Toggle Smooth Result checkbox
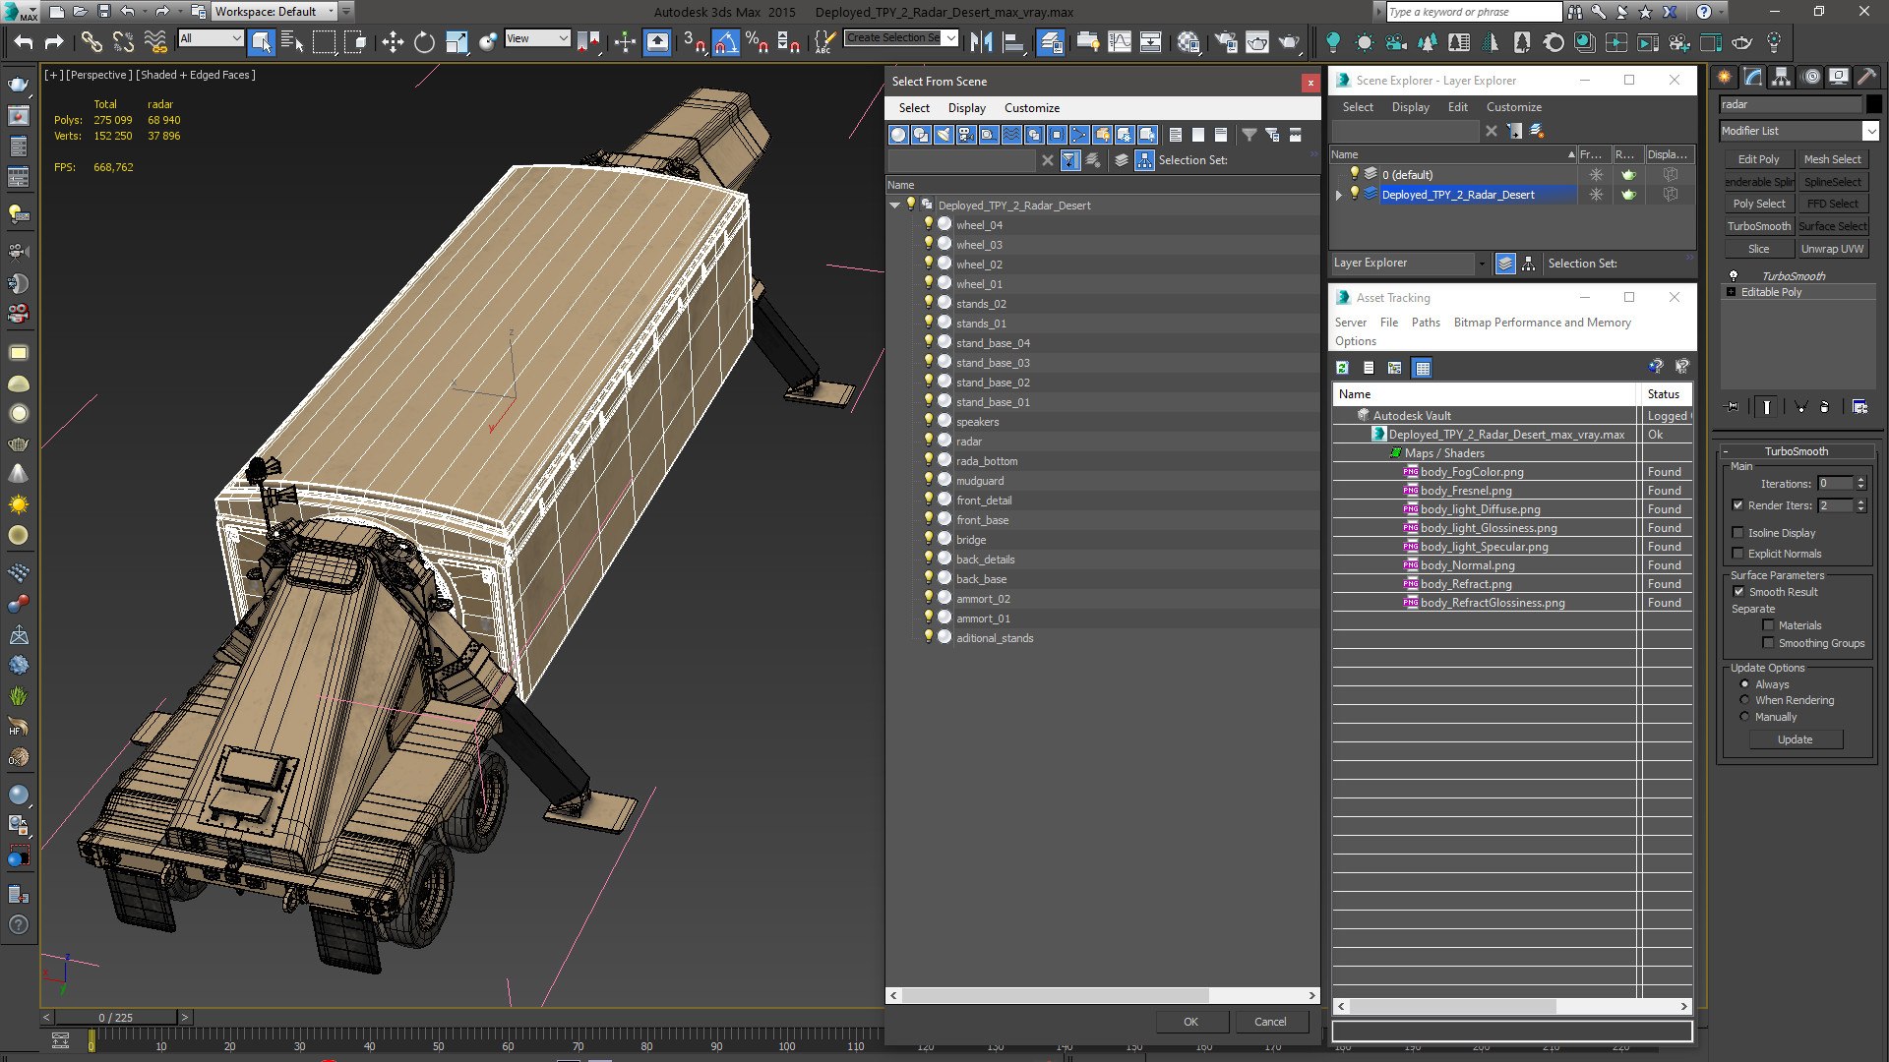The height and width of the screenshot is (1062, 1889). (1738, 592)
